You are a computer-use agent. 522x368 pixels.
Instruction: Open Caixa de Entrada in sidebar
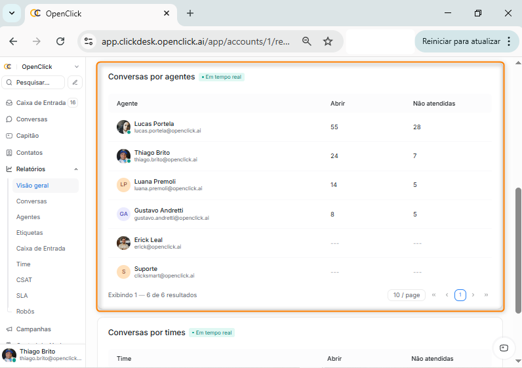coord(41,103)
